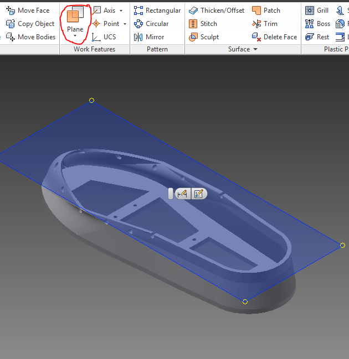Click the Create Sketch mini-toolbar button
The height and width of the screenshot is (359, 349).
click(199, 194)
